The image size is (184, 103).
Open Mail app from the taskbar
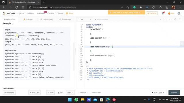(95, 100)
